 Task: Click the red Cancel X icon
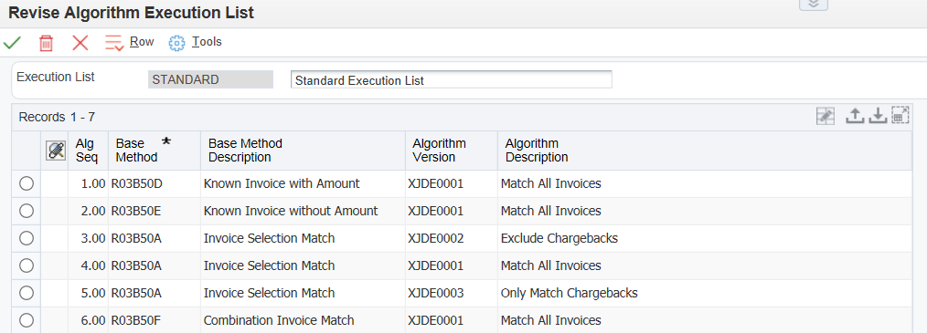tap(80, 43)
